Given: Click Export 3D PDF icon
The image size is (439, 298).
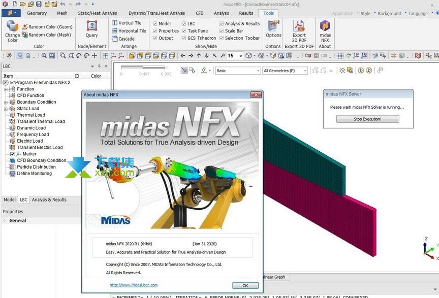Looking at the screenshot, I should pyautogui.click(x=299, y=26).
